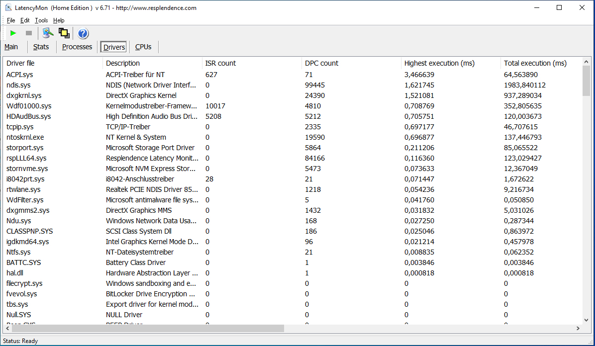Select the WdFilter.sys driver row
Screen dimensions: 595x346
pos(293,200)
